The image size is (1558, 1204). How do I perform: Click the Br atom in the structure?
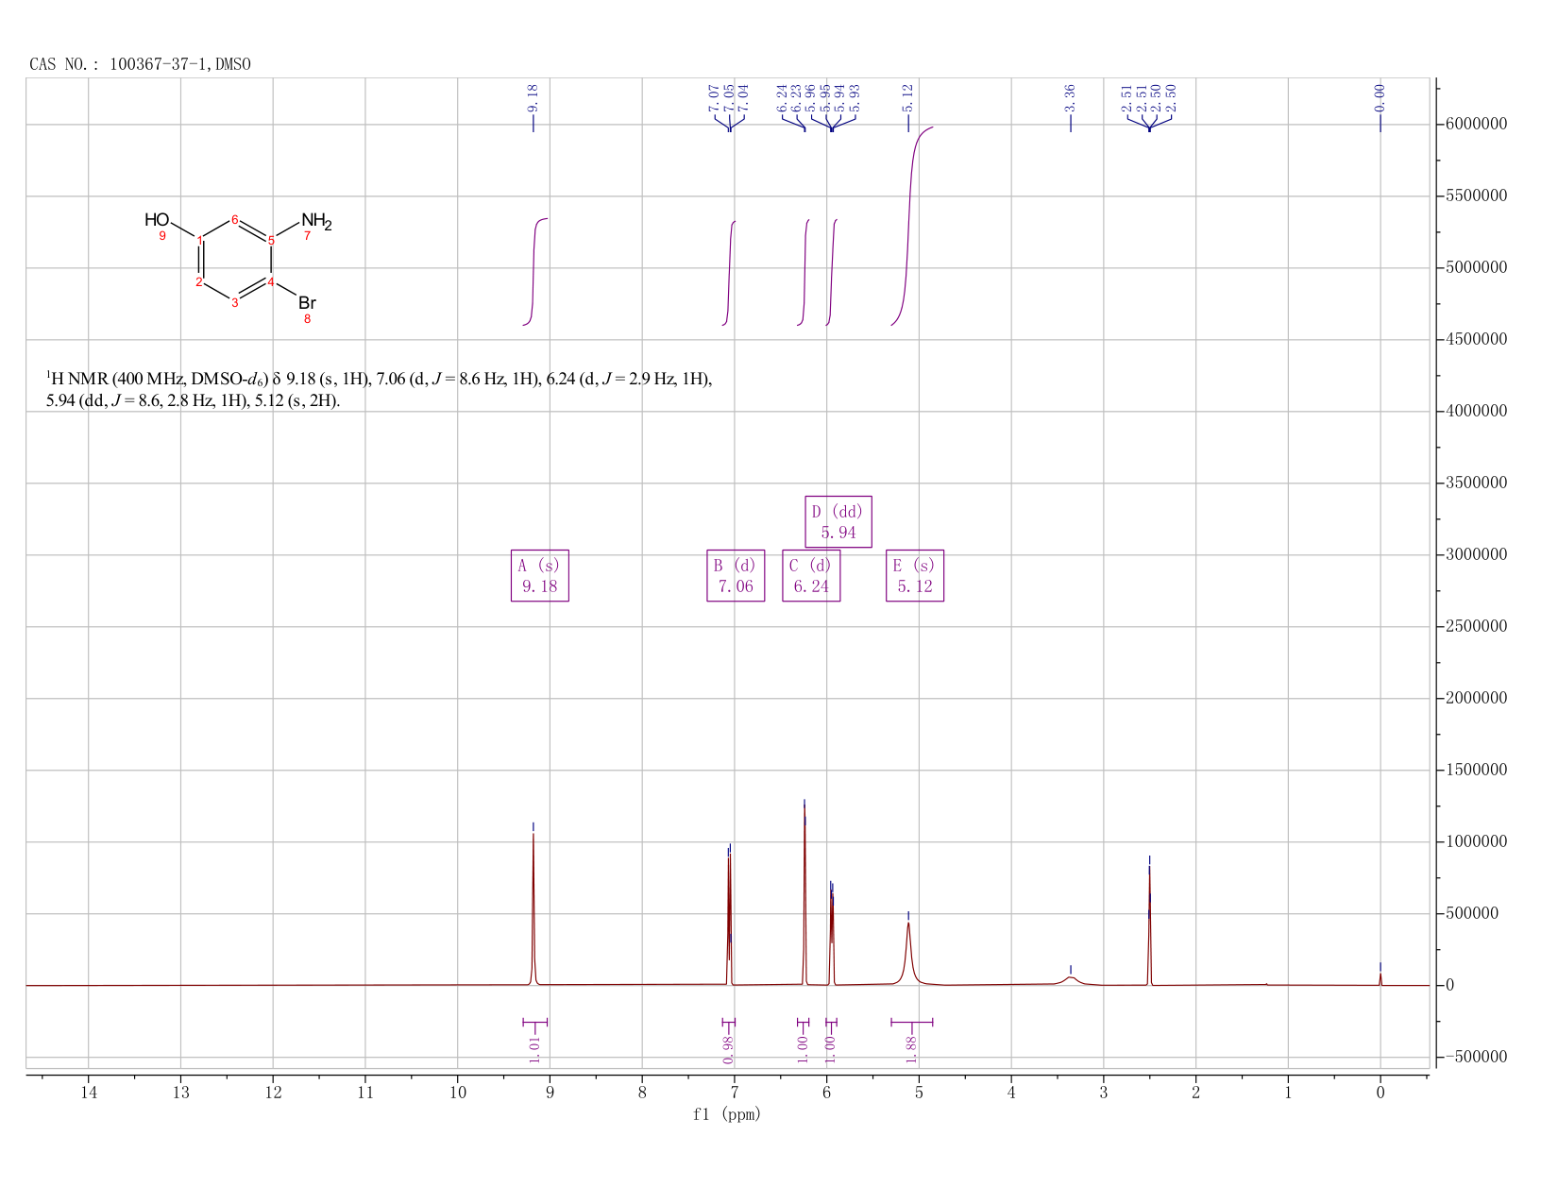308,303
